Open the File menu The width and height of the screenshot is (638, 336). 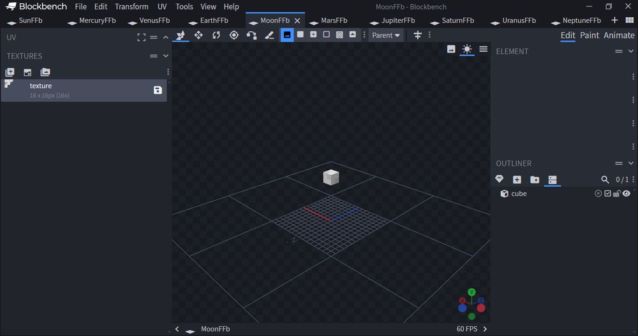point(80,6)
